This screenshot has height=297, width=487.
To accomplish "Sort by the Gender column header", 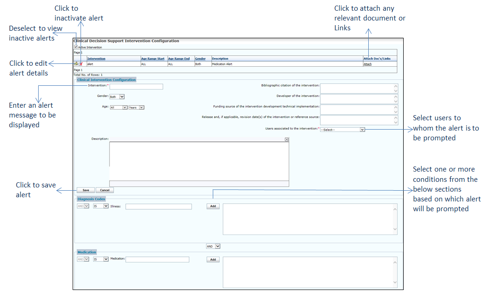I will tap(200, 58).
